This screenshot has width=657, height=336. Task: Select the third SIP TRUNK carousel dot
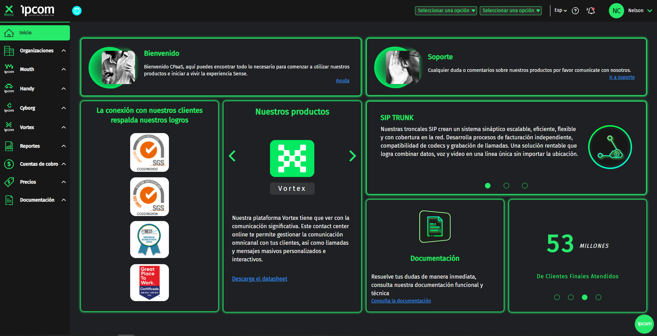pos(525,186)
